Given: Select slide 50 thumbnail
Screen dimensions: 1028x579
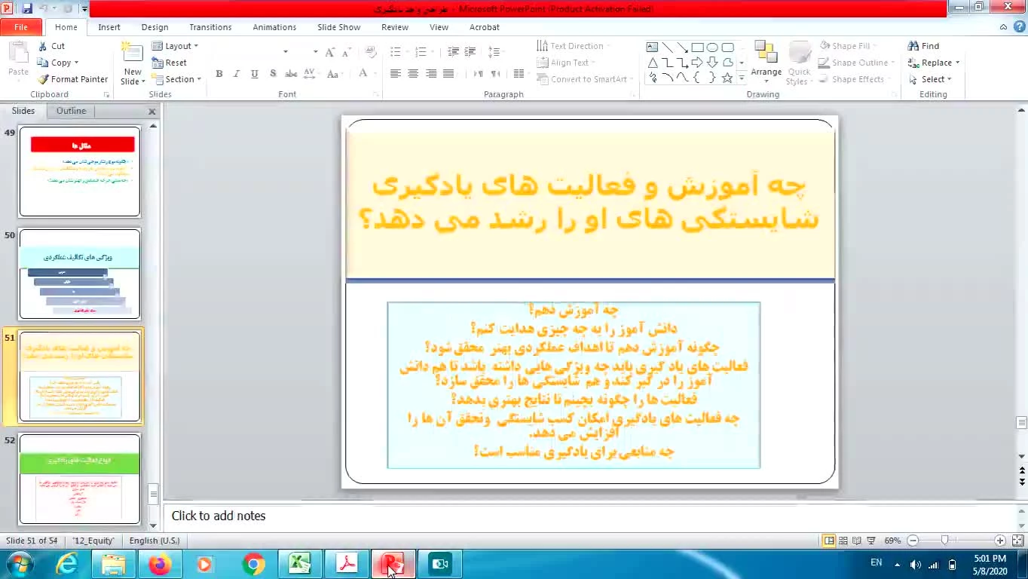Looking at the screenshot, I should [x=80, y=274].
